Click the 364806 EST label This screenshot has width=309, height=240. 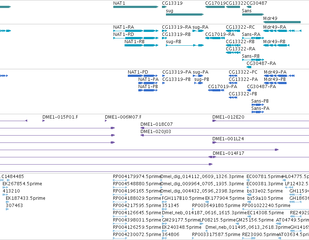pos(171,235)
